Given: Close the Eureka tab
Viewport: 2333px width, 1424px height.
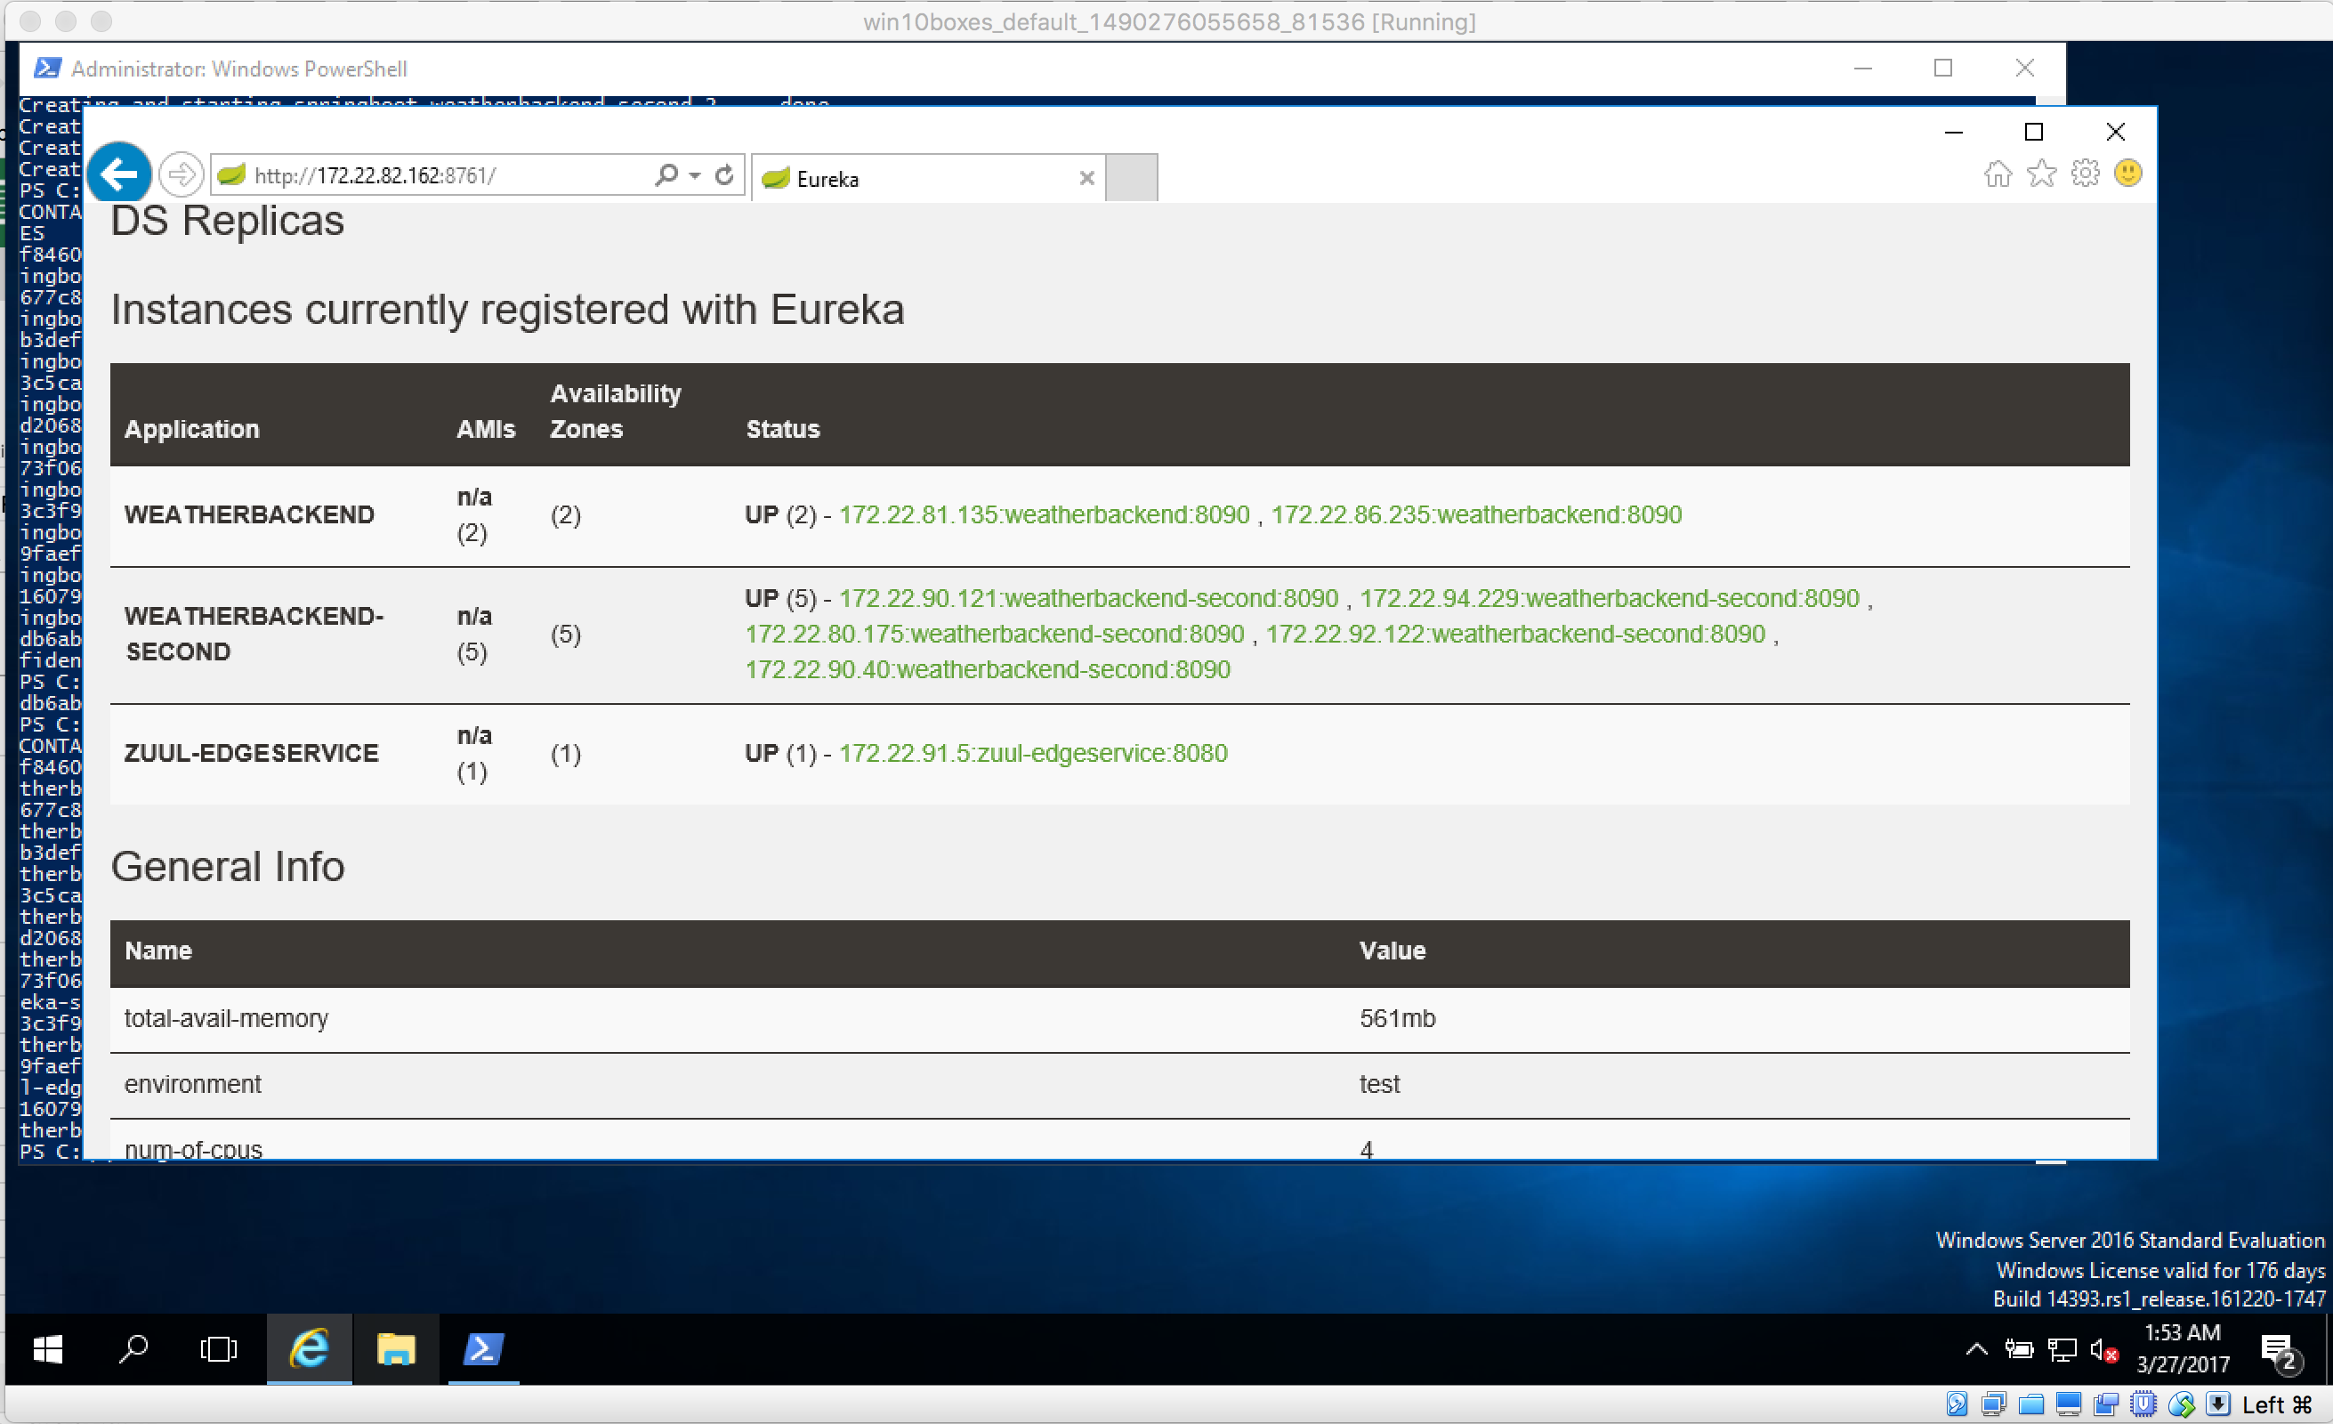Looking at the screenshot, I should (x=1087, y=178).
